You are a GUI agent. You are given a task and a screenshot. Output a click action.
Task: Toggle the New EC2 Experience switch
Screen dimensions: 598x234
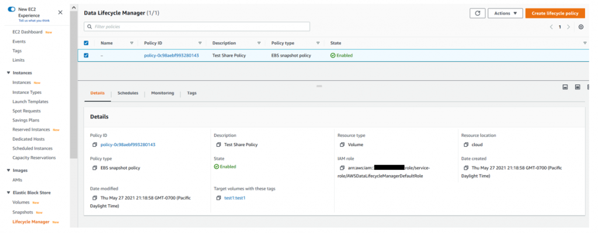tap(12, 9)
